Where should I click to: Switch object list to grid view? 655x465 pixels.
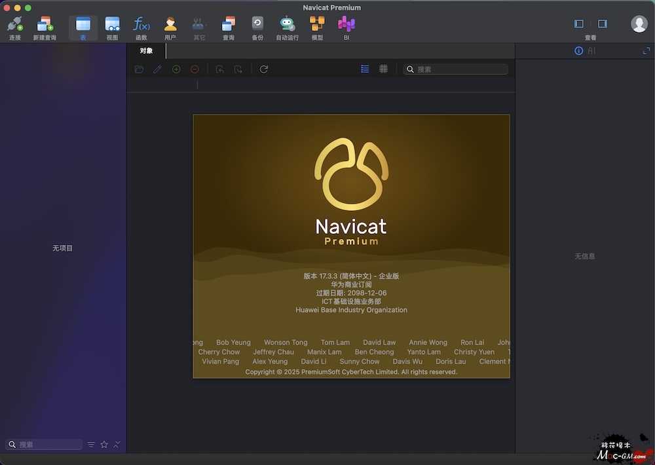[383, 69]
